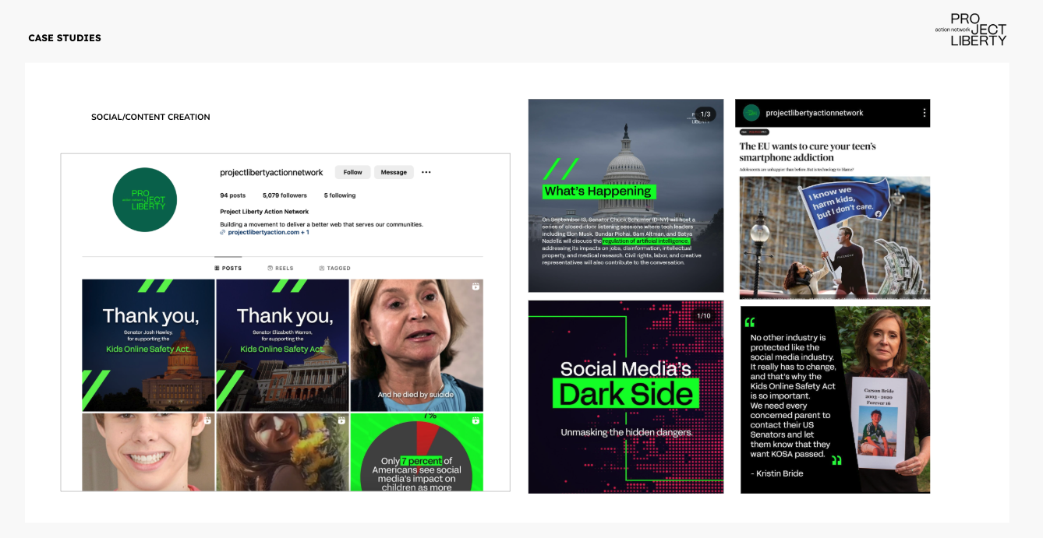
Task: Click the 1/10 carousel indicator on Dark Side post
Action: [x=703, y=315]
